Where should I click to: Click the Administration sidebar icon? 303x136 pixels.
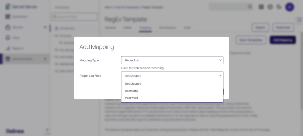pyautogui.click(x=8, y=59)
